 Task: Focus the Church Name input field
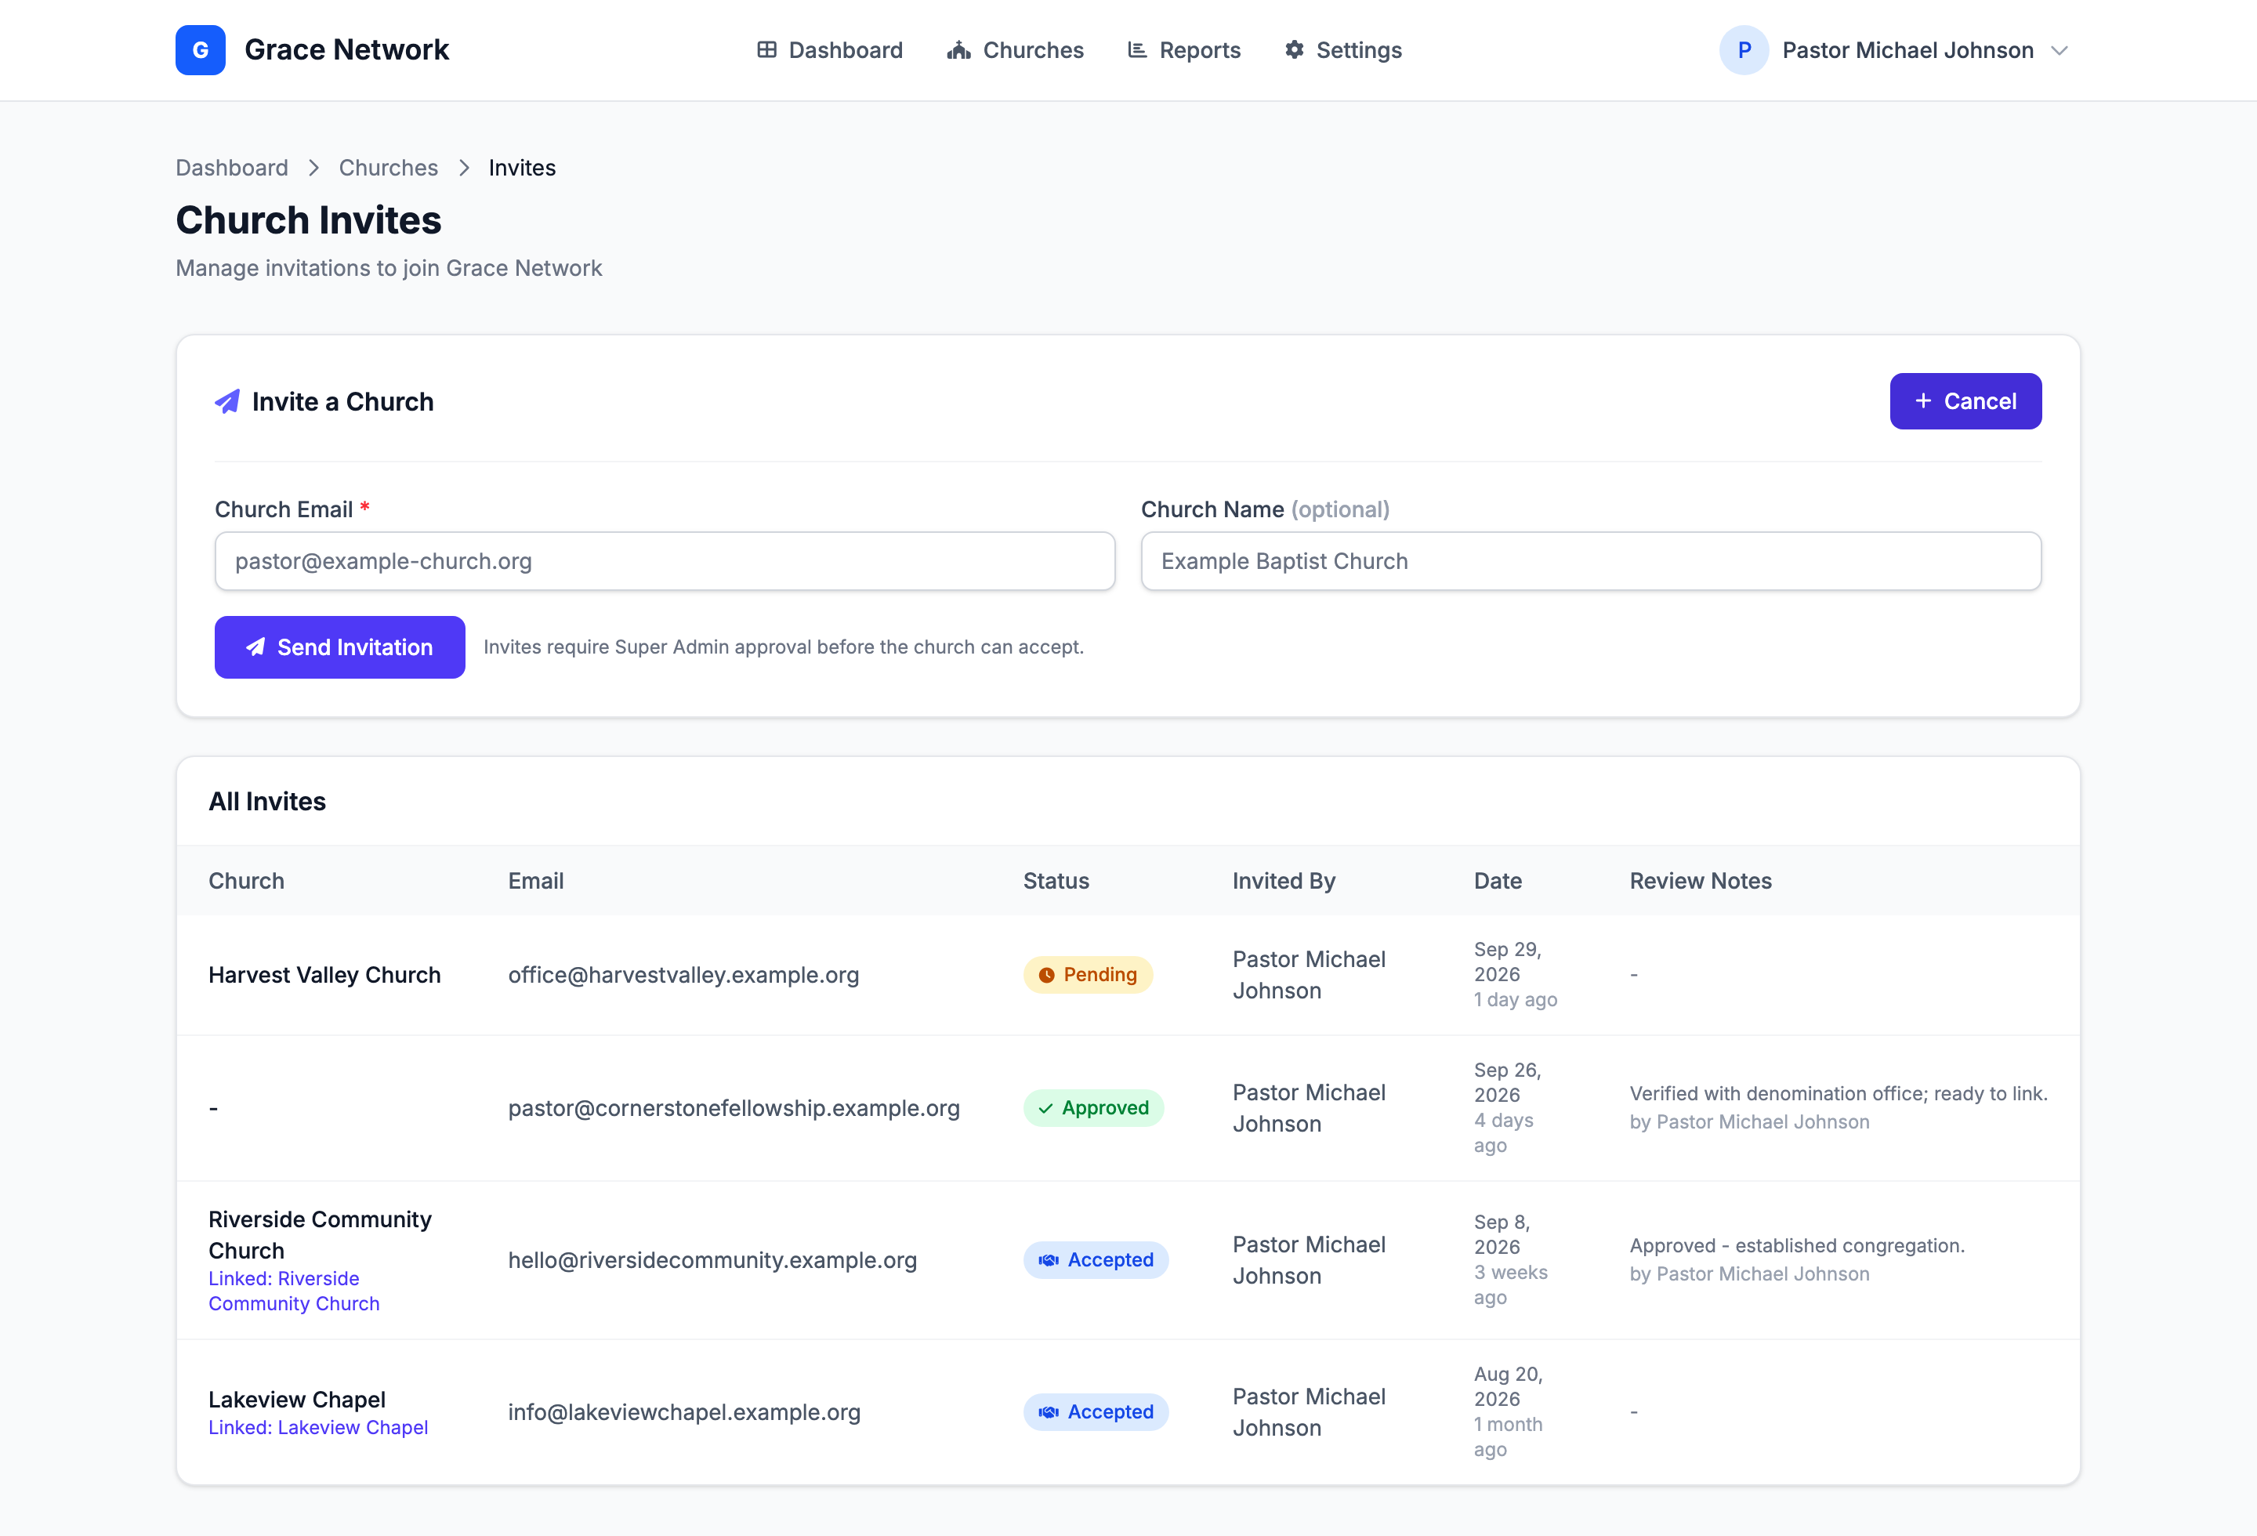click(x=1591, y=561)
